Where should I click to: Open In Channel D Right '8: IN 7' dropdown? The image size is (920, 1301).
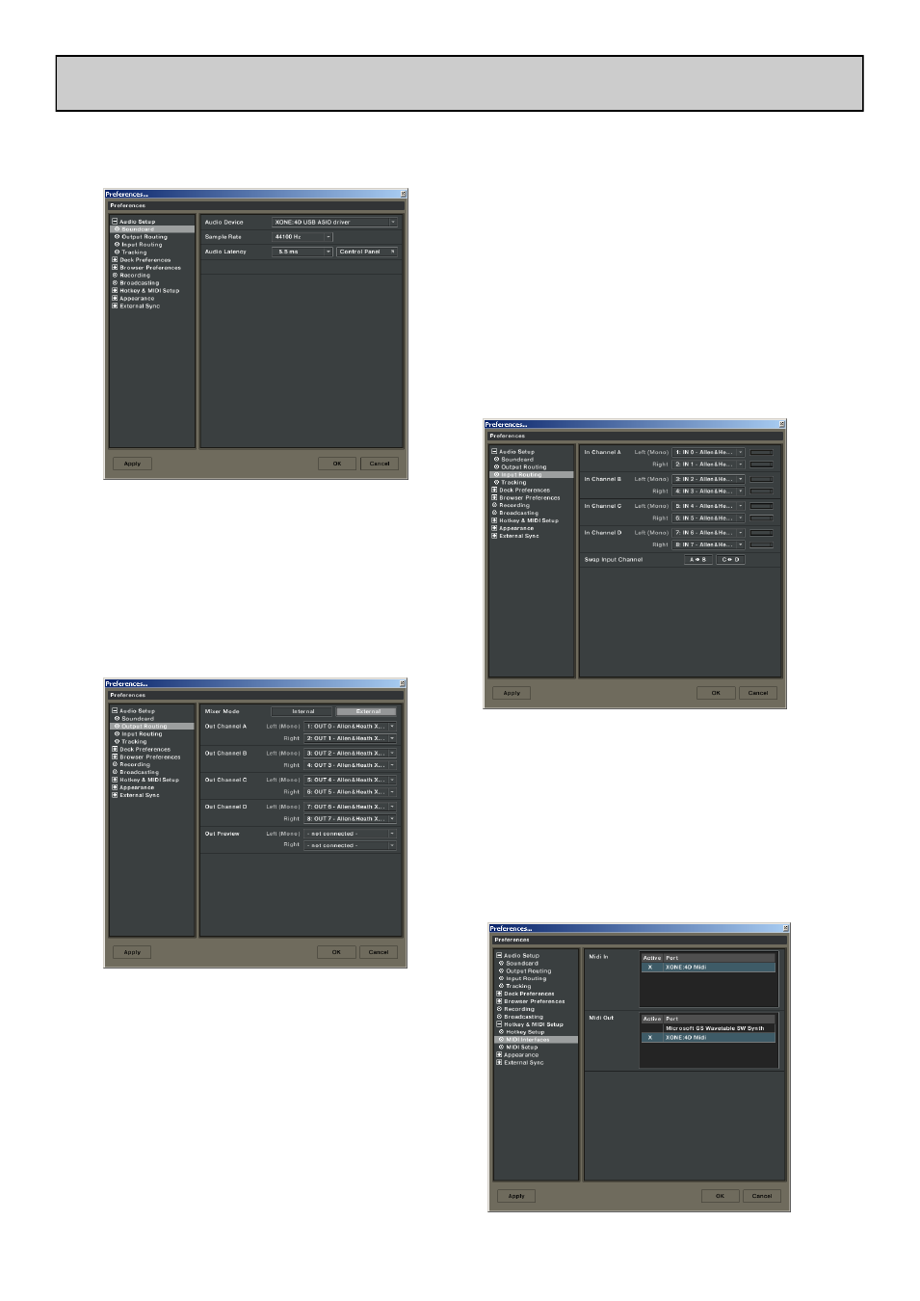pos(708,544)
